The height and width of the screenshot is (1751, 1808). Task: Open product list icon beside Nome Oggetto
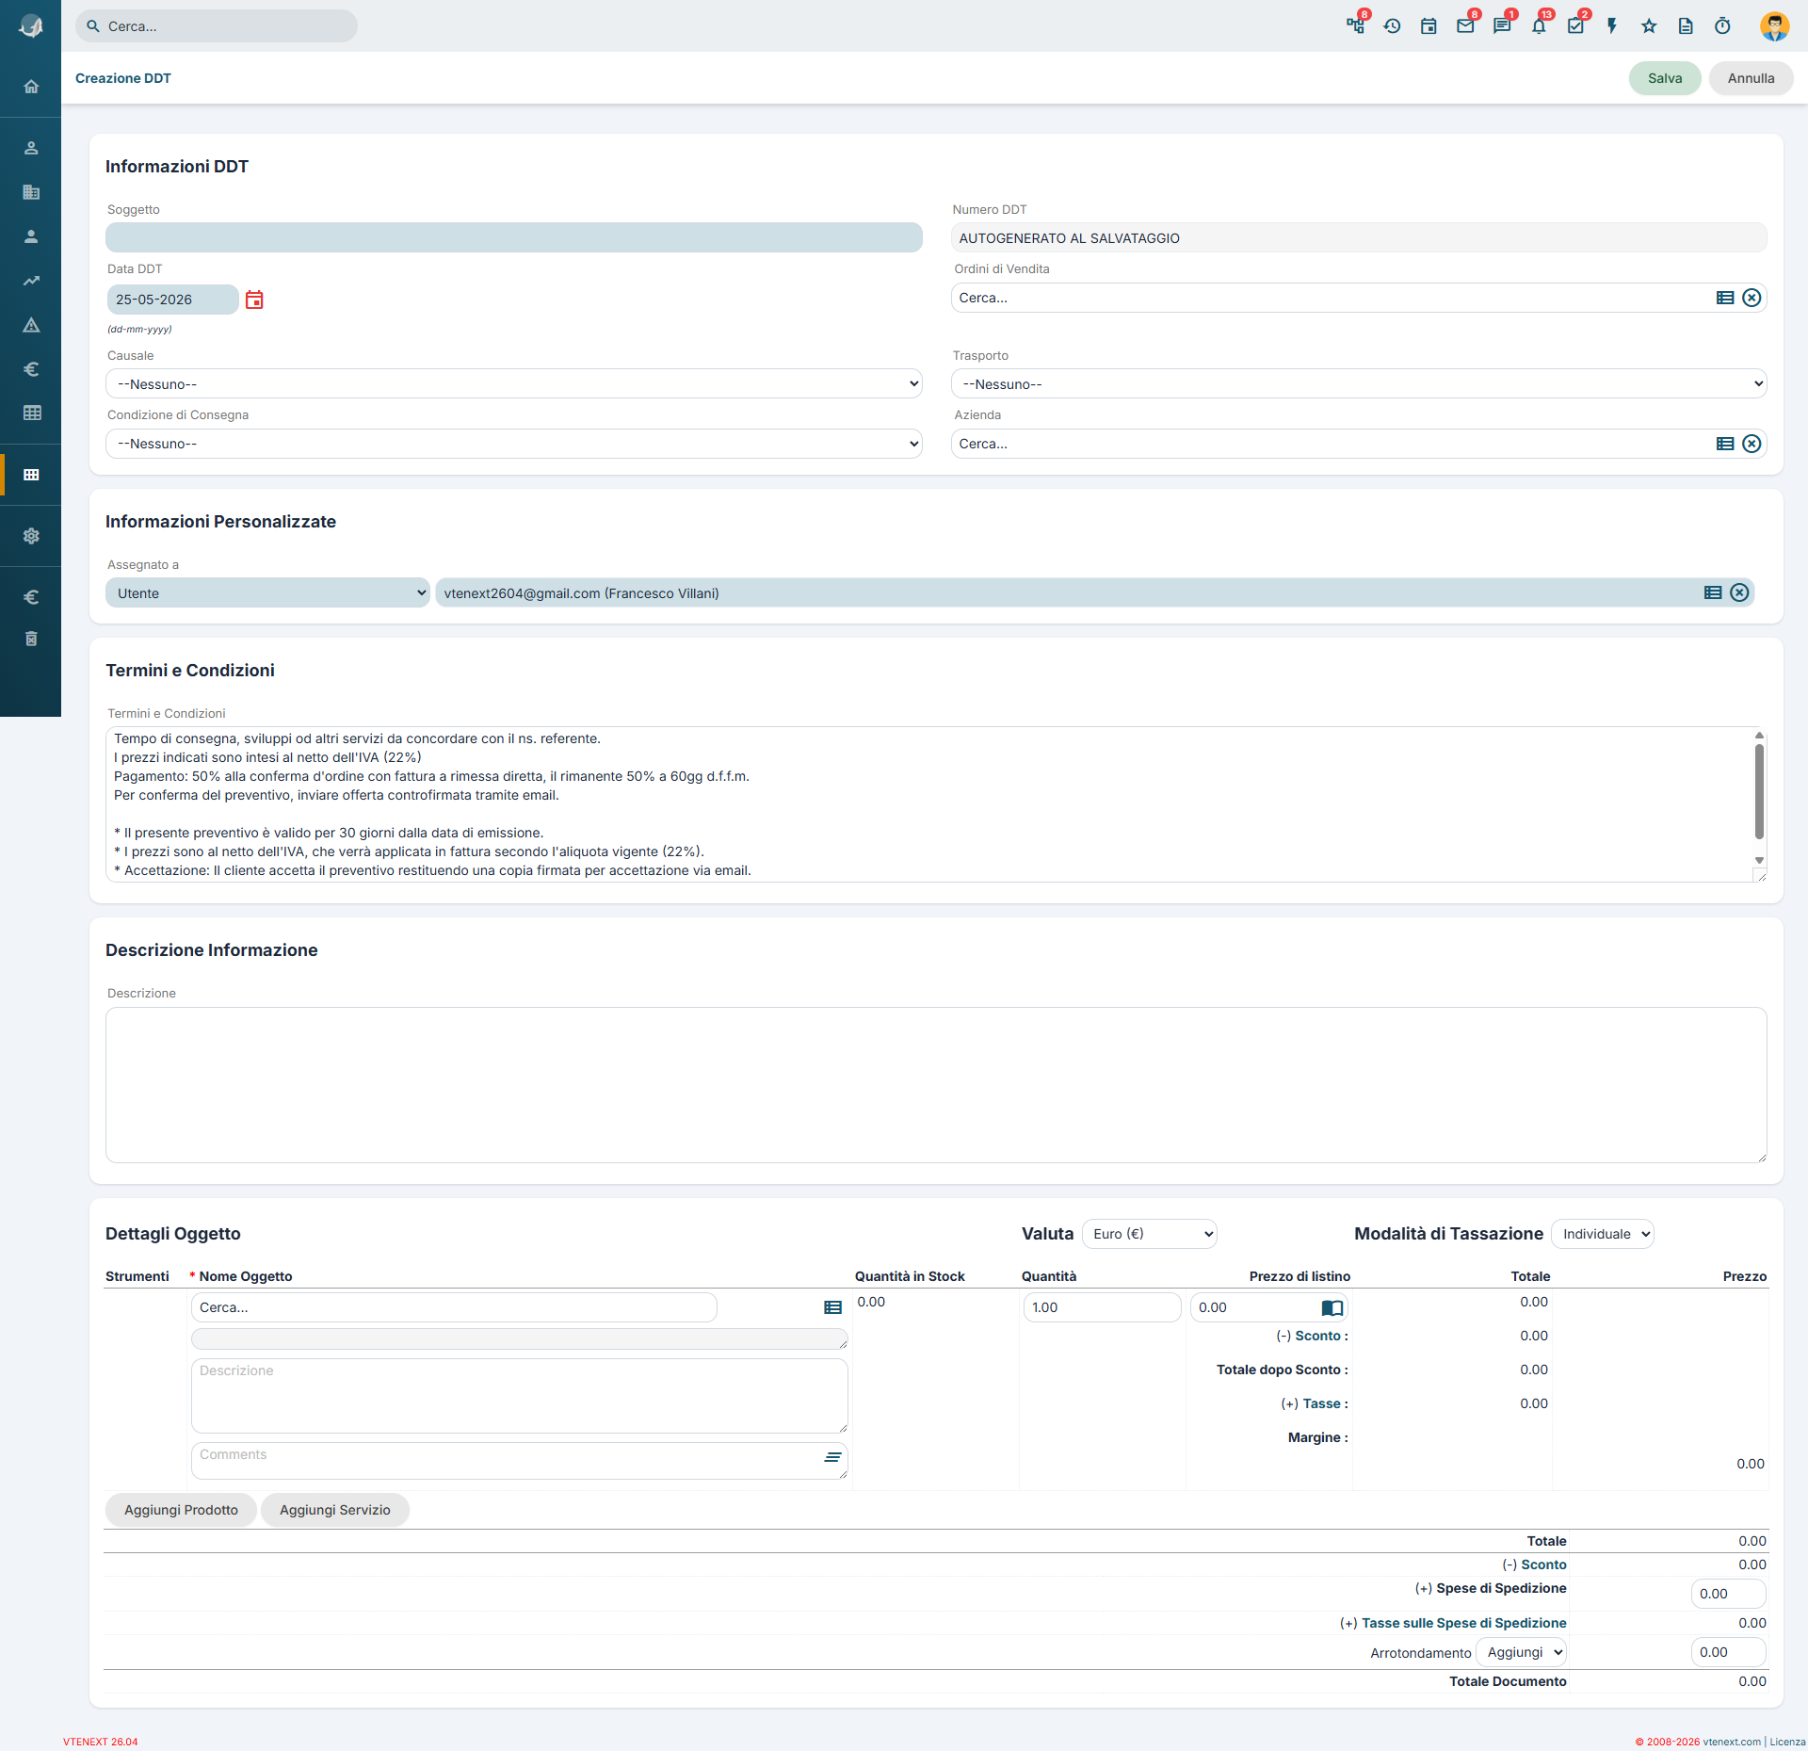832,1307
